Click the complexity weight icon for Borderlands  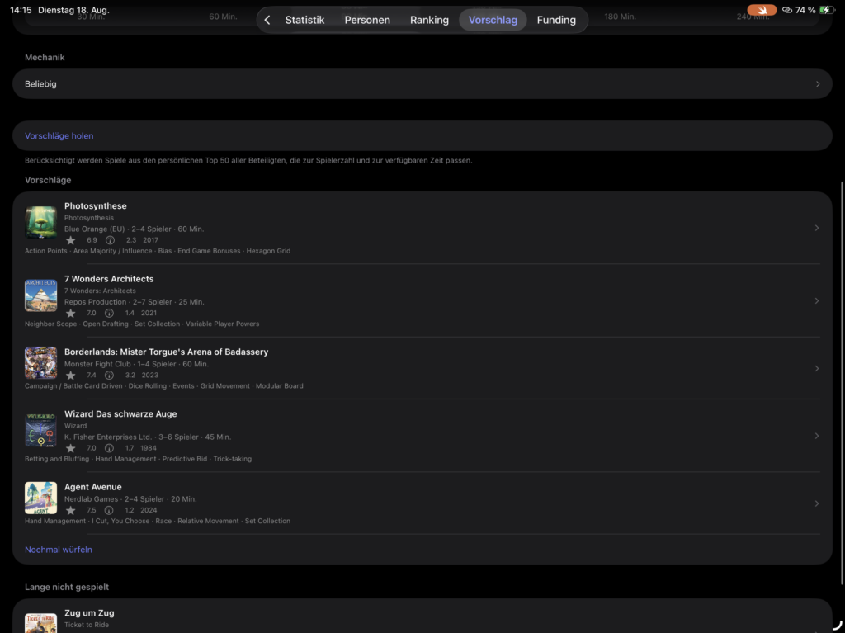click(110, 375)
